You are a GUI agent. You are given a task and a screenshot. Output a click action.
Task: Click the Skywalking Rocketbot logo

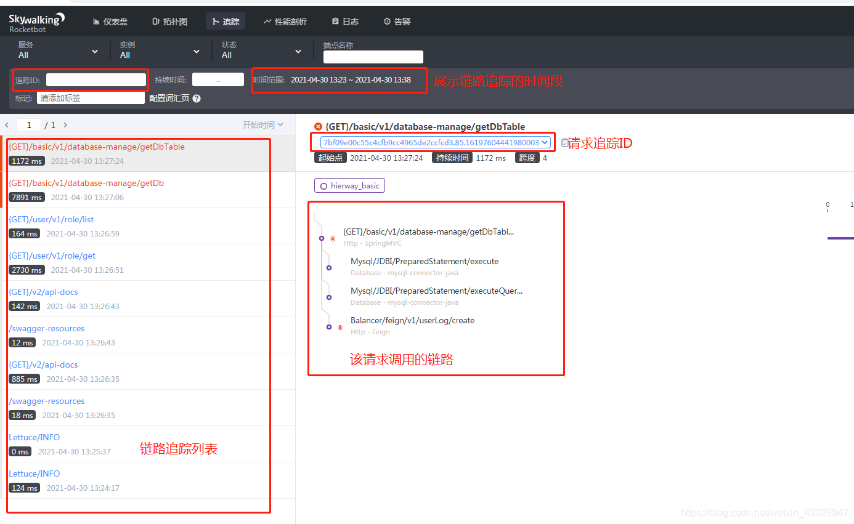[36, 23]
